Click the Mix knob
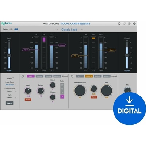Image resolution: width=146 pixels, height=146 pixels. pos(127,91)
